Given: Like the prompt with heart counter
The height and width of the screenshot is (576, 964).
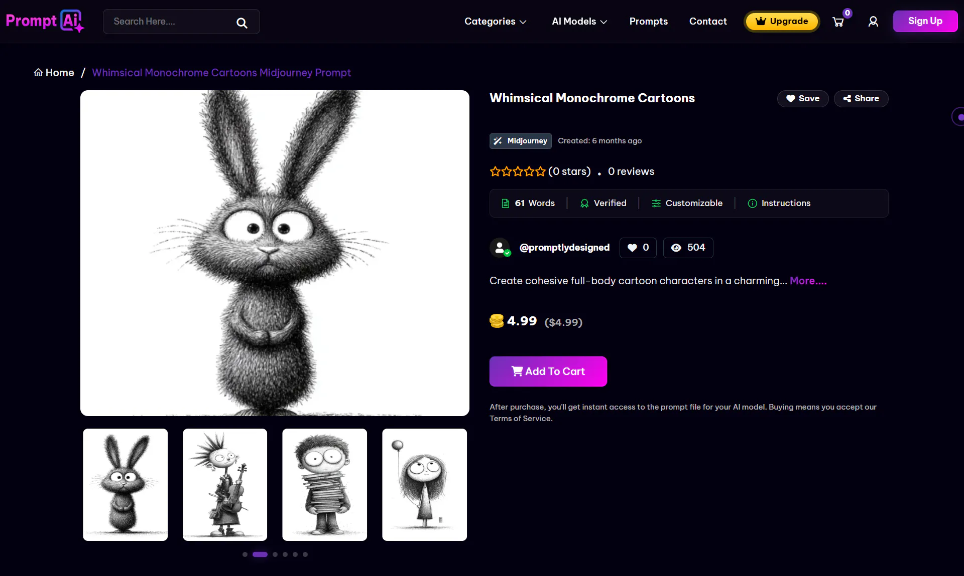Looking at the screenshot, I should point(638,248).
